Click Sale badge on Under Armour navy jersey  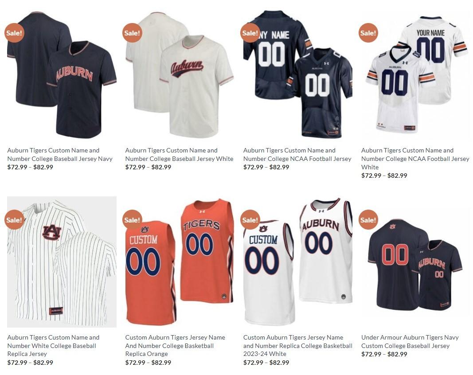pyautogui.click(x=368, y=219)
